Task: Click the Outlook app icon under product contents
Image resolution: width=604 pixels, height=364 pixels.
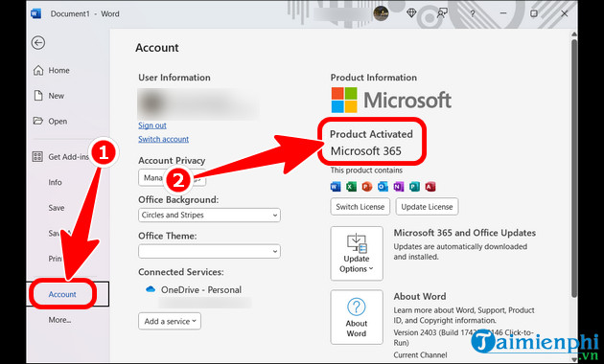Action: coord(383,187)
